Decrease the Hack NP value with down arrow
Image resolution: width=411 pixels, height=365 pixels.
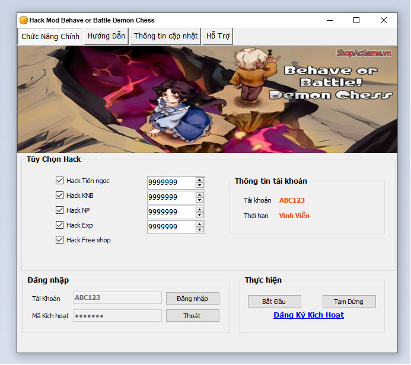(200, 215)
